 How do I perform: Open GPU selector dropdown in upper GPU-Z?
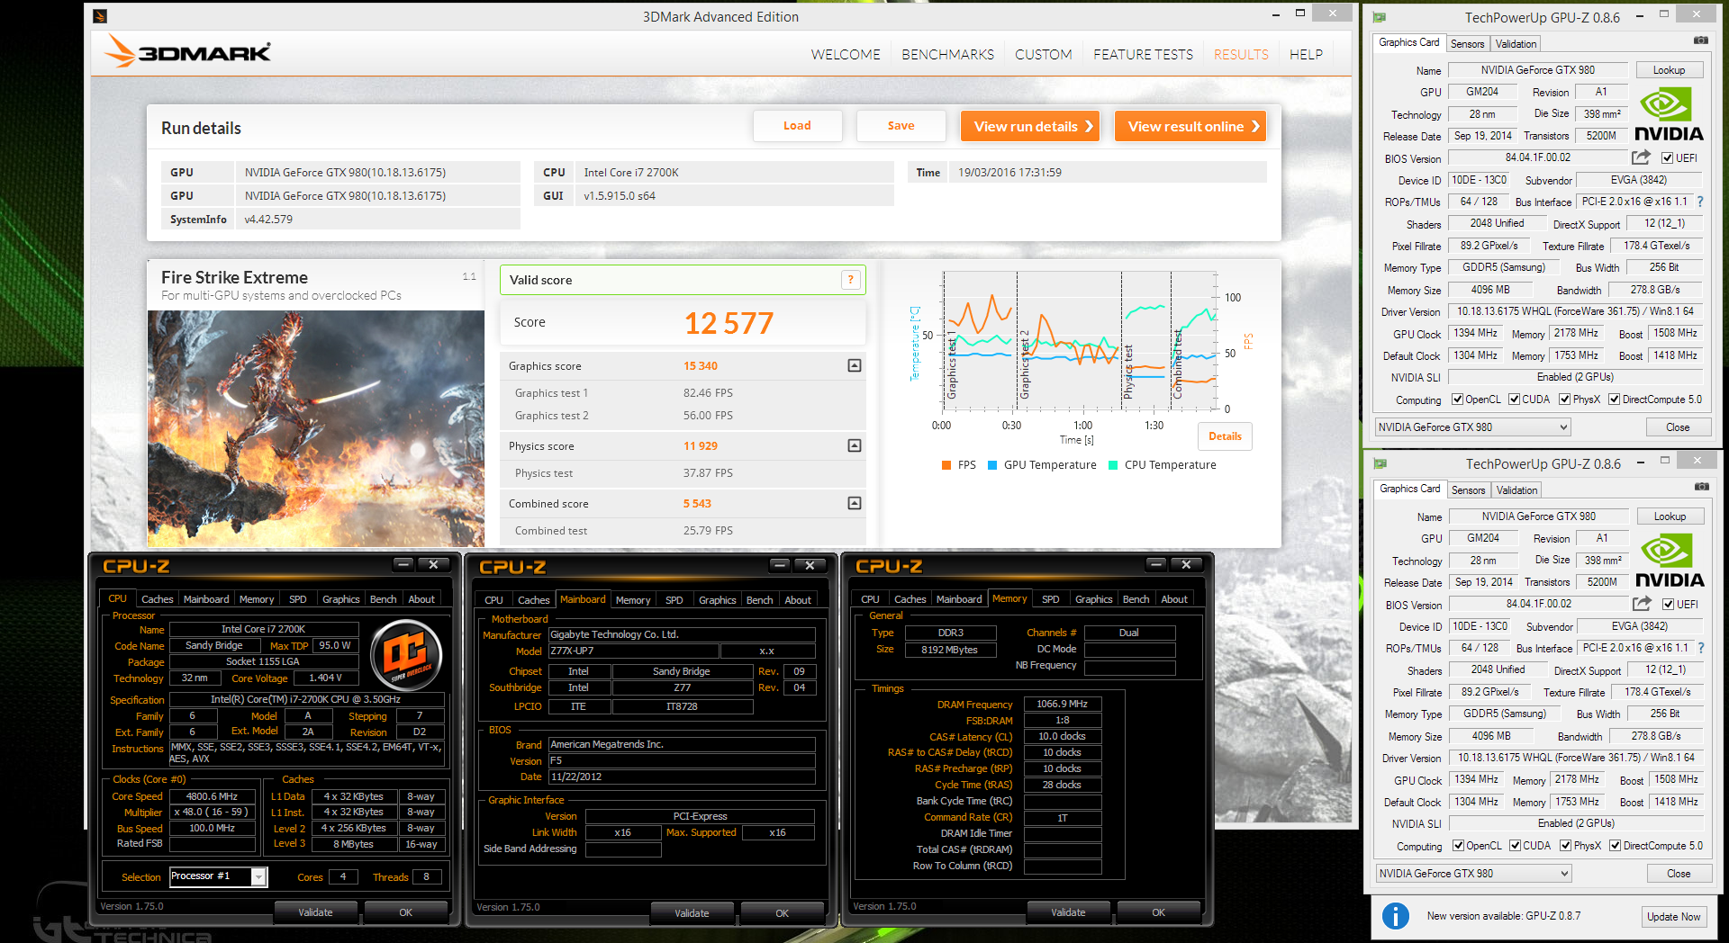tap(1473, 427)
